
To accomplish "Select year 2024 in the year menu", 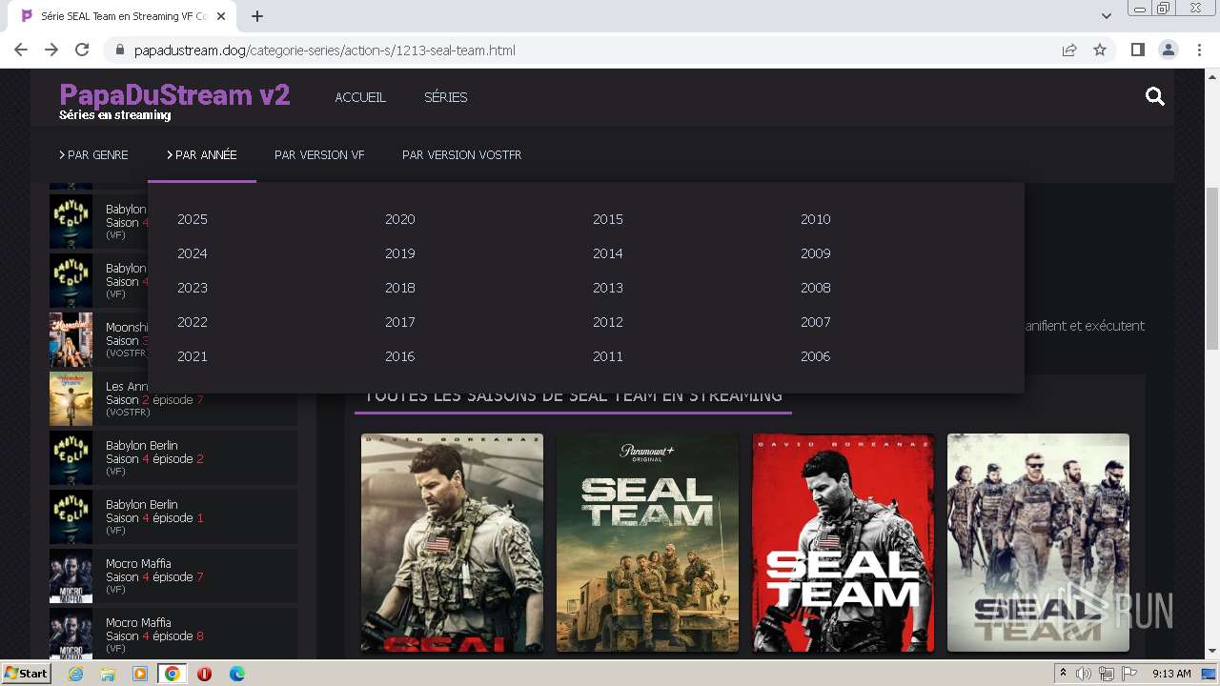I will click(193, 253).
